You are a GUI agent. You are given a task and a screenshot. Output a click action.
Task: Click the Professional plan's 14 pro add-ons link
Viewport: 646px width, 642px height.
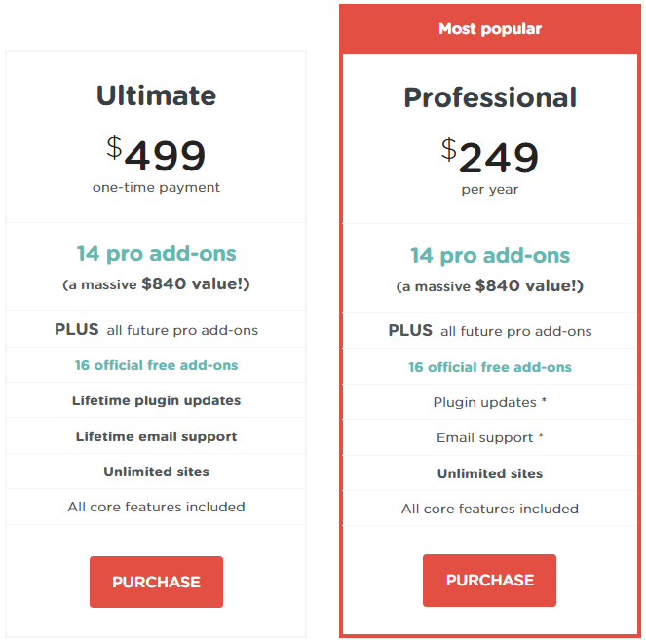pyautogui.click(x=490, y=256)
